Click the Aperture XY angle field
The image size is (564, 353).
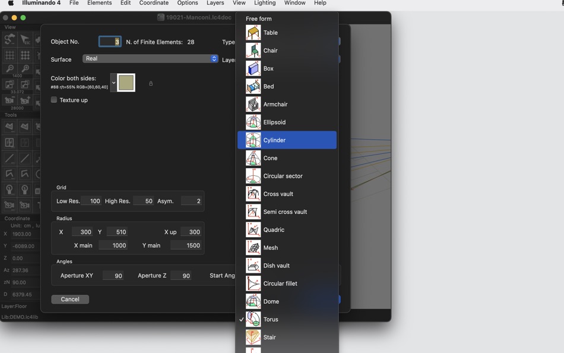tap(113, 276)
